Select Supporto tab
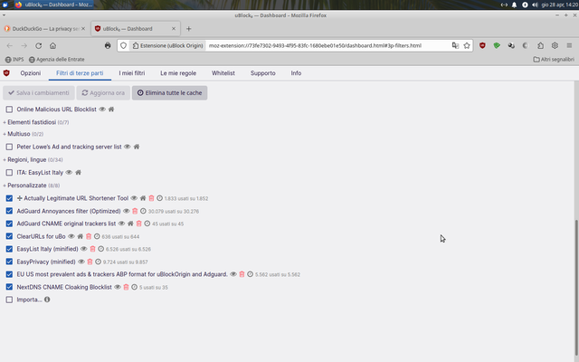The width and height of the screenshot is (579, 362). pos(263,73)
